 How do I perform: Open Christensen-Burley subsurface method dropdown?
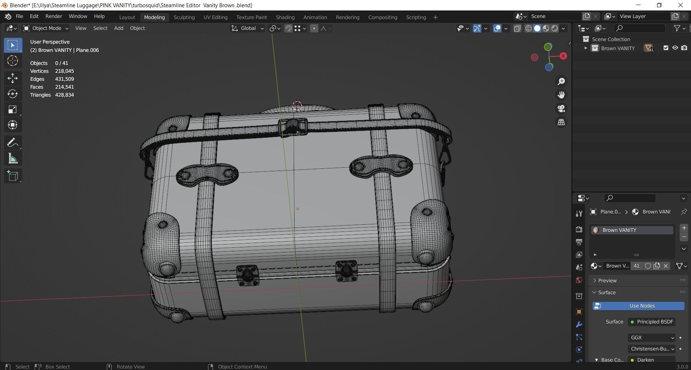pyautogui.click(x=652, y=349)
